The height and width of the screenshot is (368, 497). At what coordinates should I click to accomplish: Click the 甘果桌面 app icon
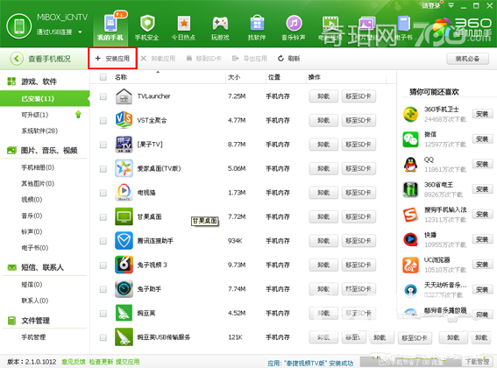pos(124,216)
